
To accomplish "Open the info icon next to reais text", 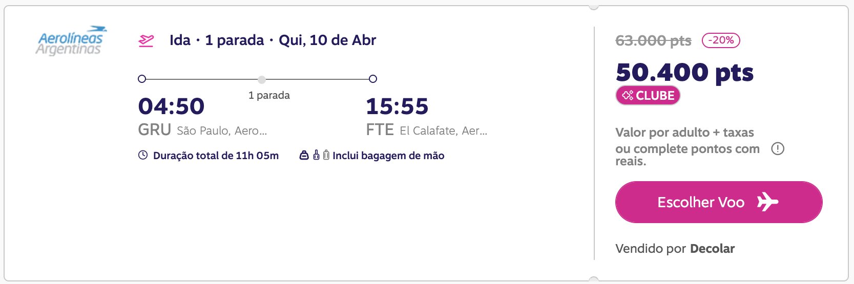I will 778,149.
